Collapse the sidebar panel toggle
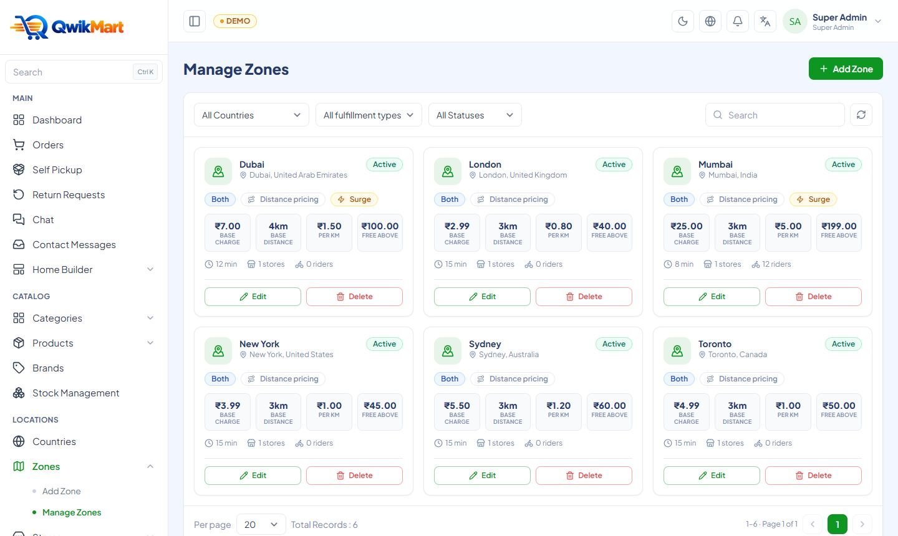This screenshot has width=898, height=536. [x=195, y=21]
